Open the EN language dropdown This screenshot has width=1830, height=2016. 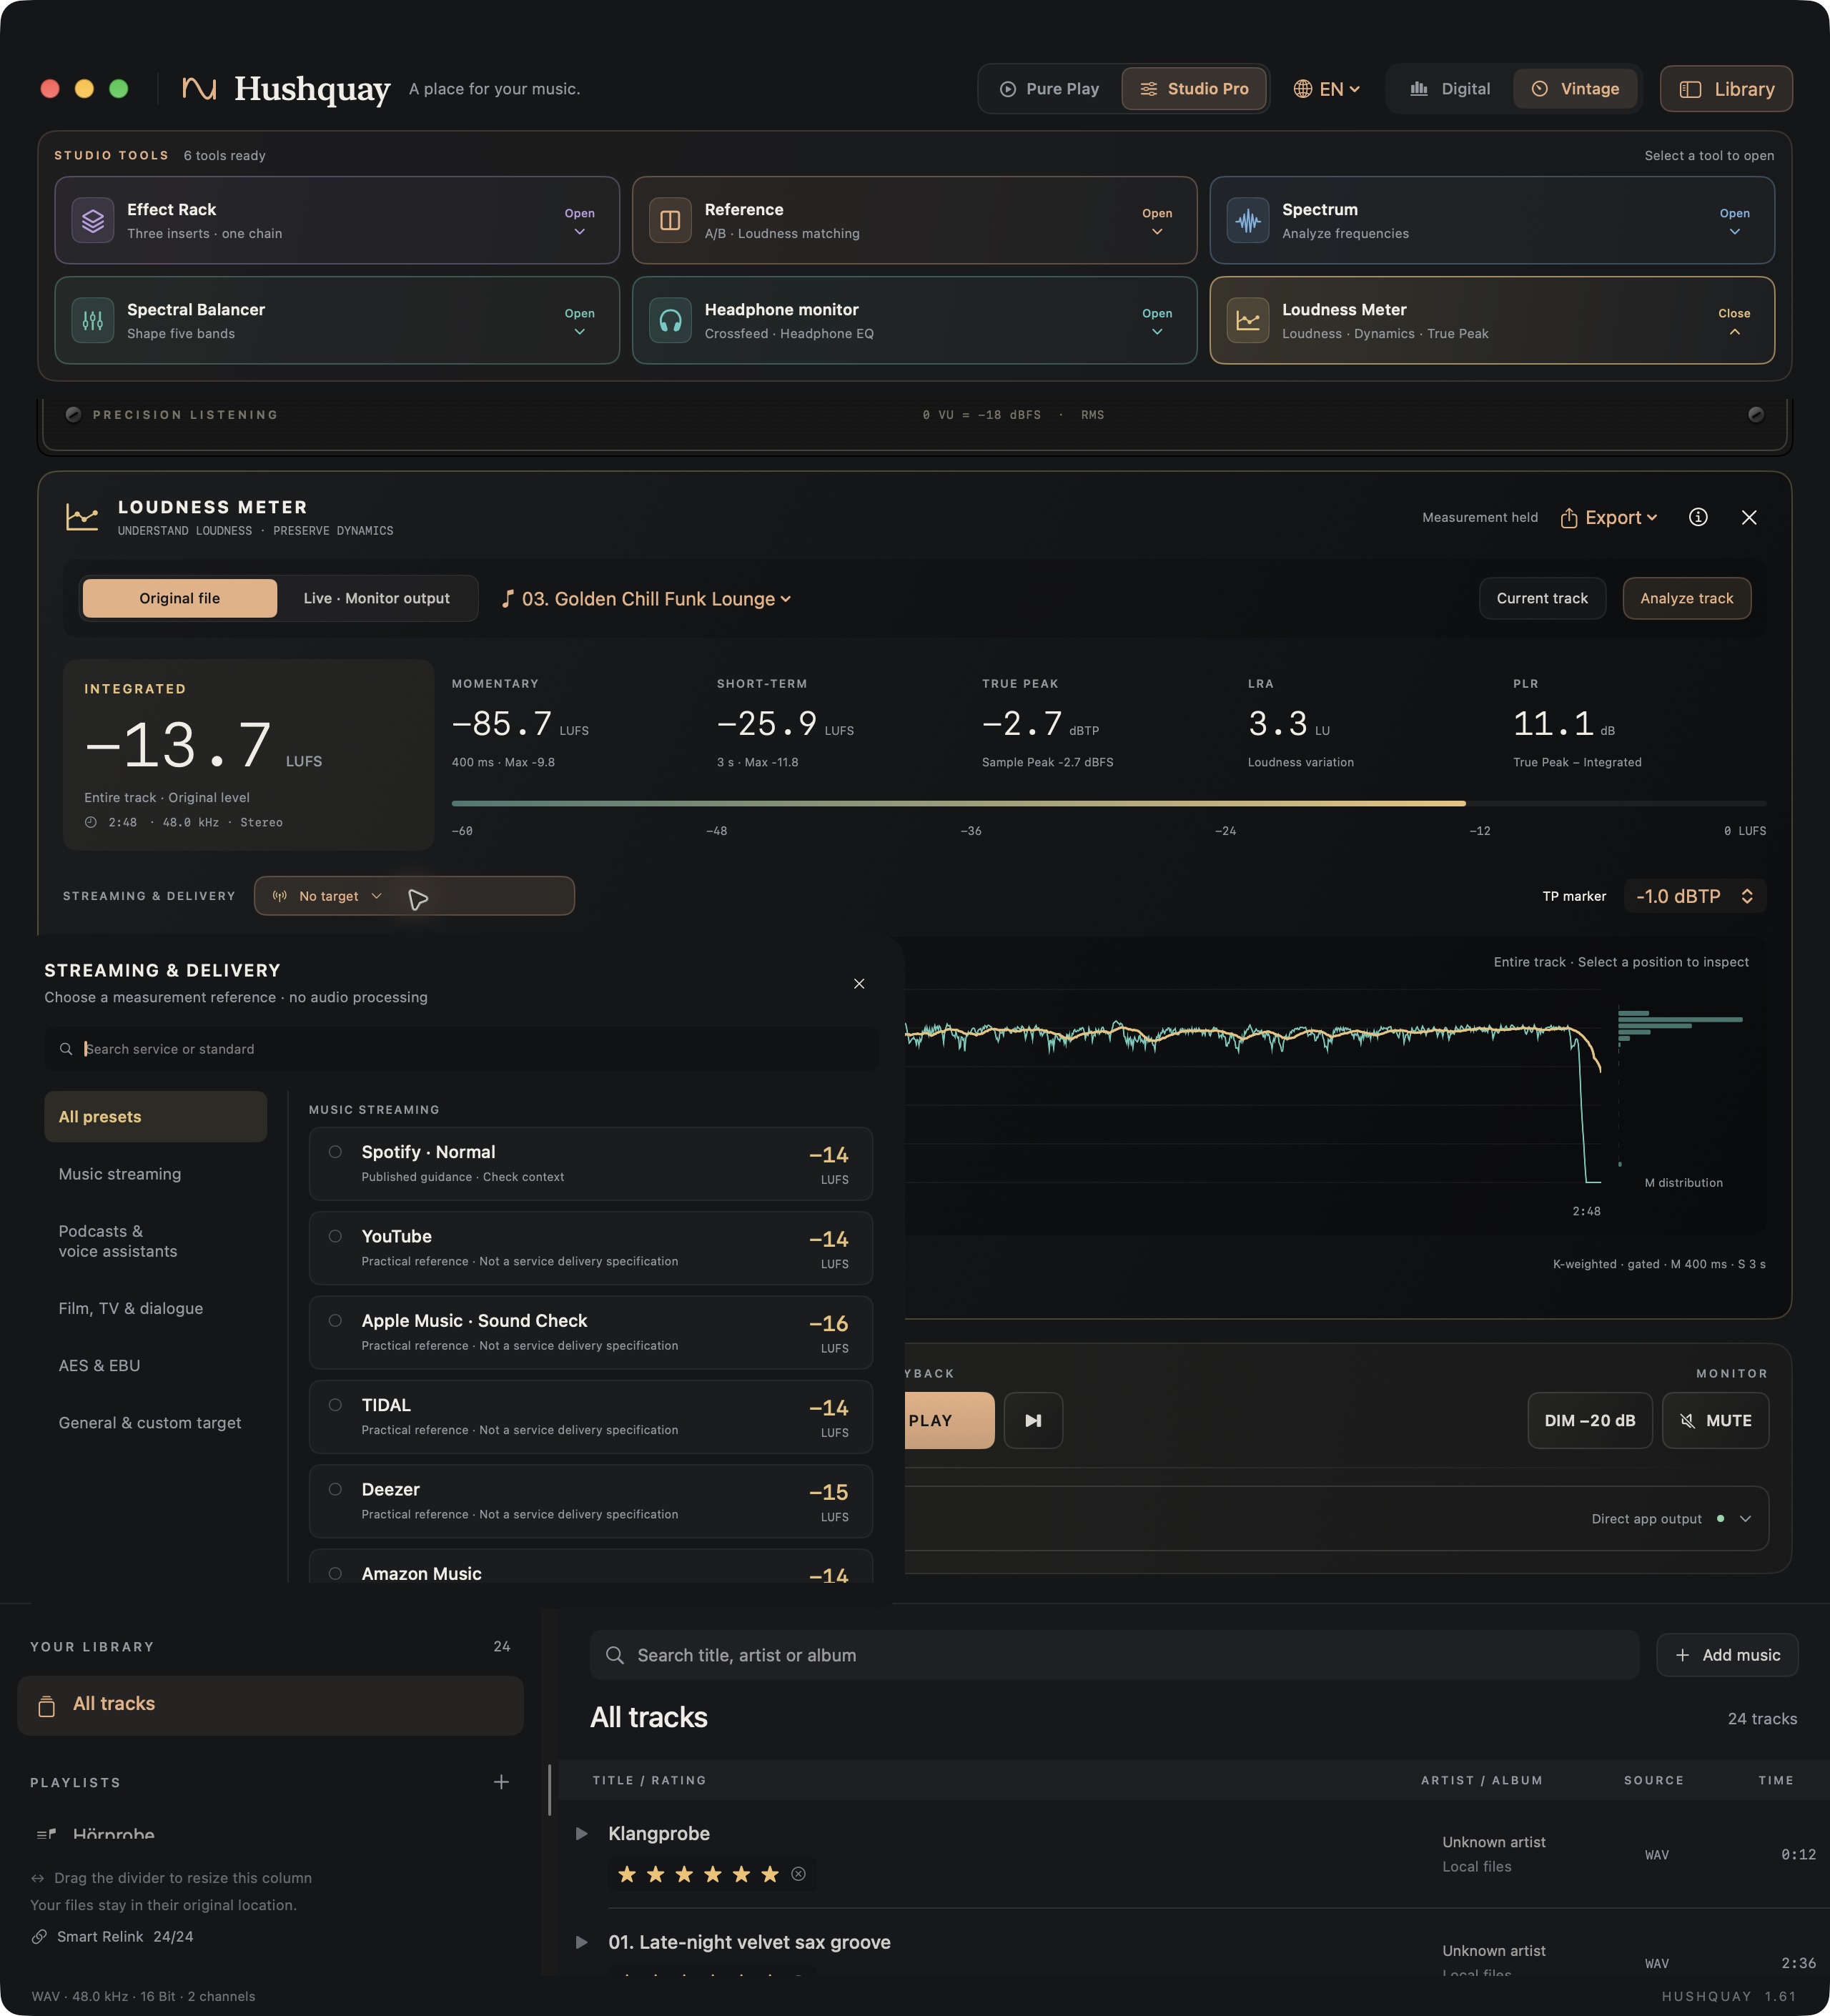pos(1326,89)
